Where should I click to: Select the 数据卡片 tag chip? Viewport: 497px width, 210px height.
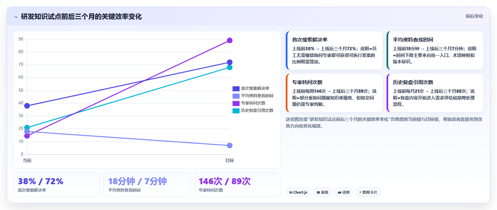click(x=368, y=192)
